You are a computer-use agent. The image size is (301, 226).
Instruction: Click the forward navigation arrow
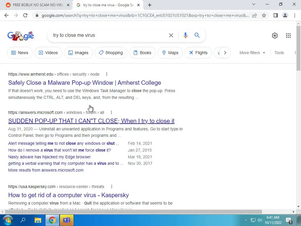coord(16,15)
